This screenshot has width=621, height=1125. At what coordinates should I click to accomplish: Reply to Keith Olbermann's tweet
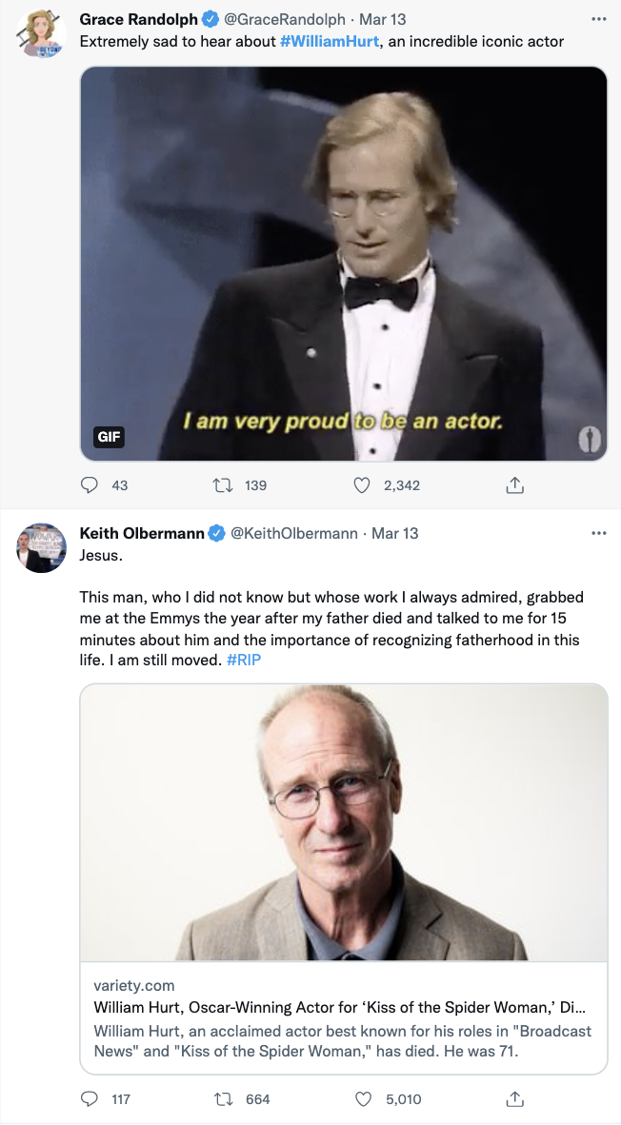click(x=90, y=1099)
